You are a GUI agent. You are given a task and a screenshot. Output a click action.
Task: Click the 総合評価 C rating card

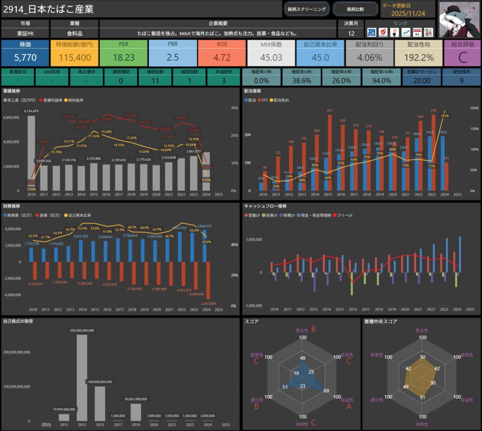pyautogui.click(x=462, y=53)
